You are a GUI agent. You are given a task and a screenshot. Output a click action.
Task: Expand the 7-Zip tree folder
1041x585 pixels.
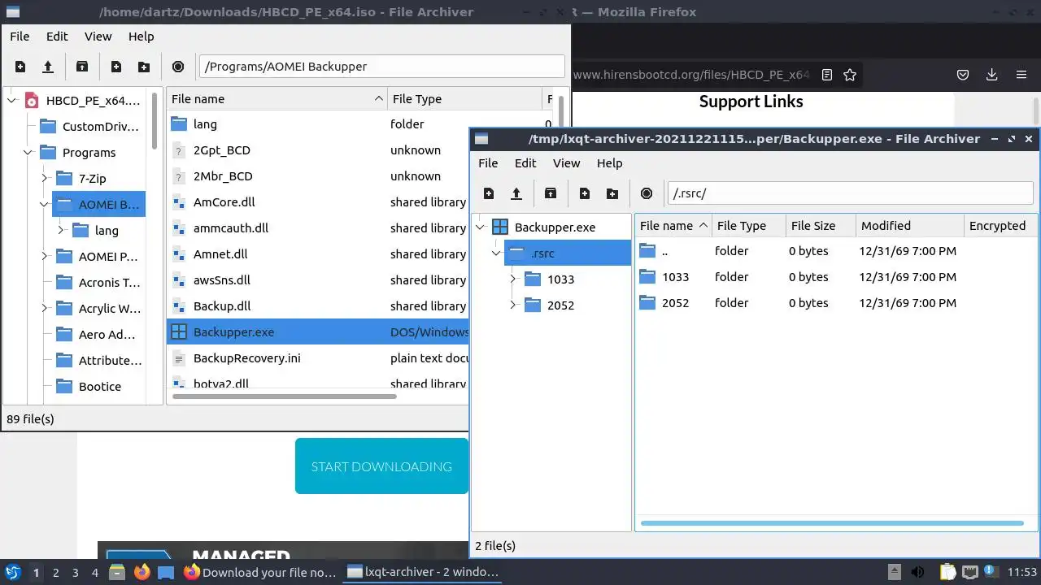(x=45, y=179)
